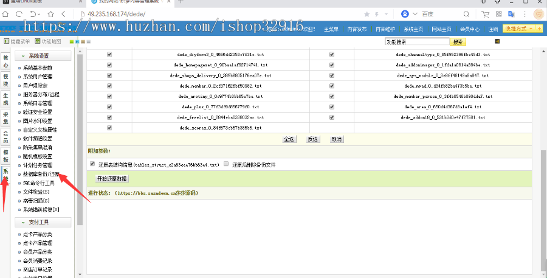Screen dimensions: 547x278
Task: Open SQL命令行工具 in sidebar
Action: [x=39, y=183]
